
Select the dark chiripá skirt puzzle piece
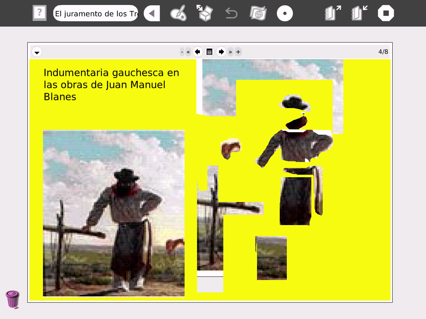pos(296,200)
